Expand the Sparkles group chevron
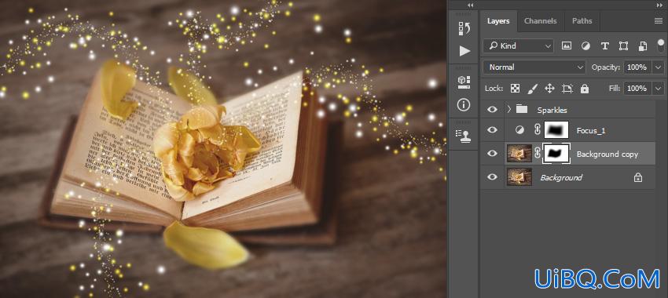The height and width of the screenshot is (298, 668). [508, 109]
